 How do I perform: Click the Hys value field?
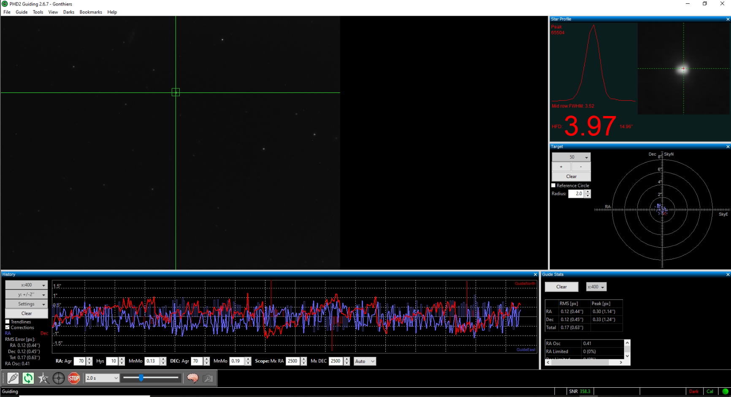tap(112, 361)
